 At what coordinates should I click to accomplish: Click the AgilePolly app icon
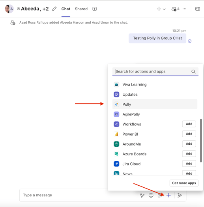(116, 114)
